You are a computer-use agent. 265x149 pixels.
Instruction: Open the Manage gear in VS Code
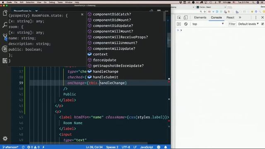pos(5,139)
